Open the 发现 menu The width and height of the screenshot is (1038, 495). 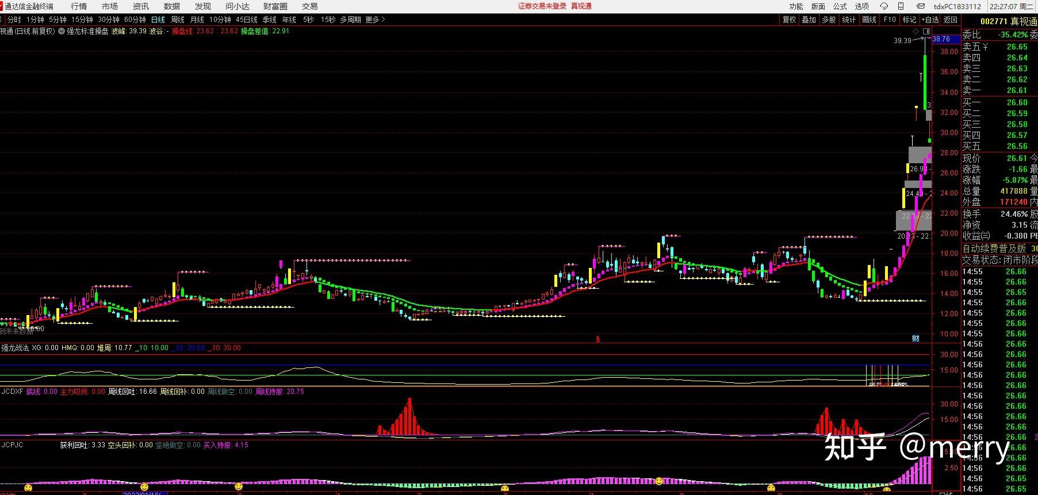tap(203, 6)
